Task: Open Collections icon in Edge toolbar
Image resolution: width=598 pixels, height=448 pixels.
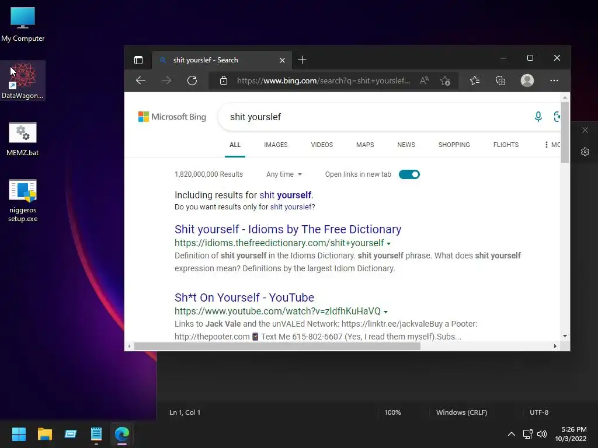Action: pos(500,80)
